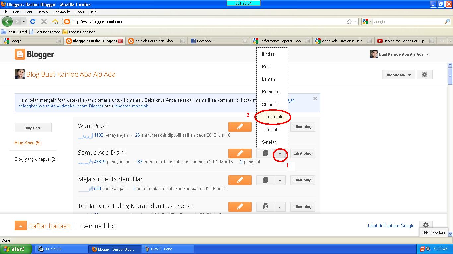The image size is (453, 254).
Task: Switch to the Majalah Berita dan Iklan tab
Action: coord(157,41)
